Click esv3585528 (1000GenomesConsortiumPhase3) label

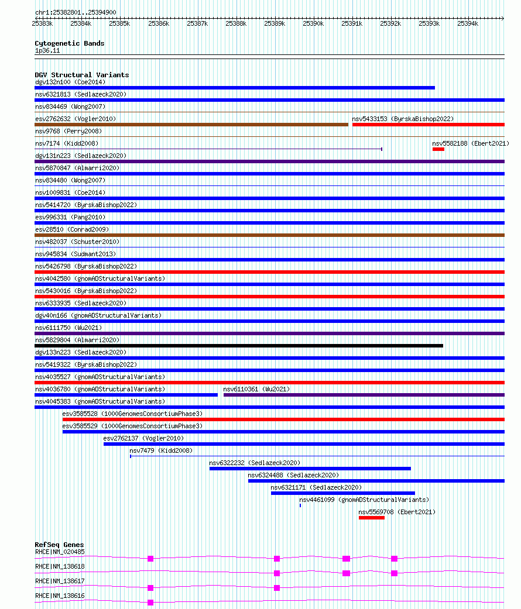132,414
